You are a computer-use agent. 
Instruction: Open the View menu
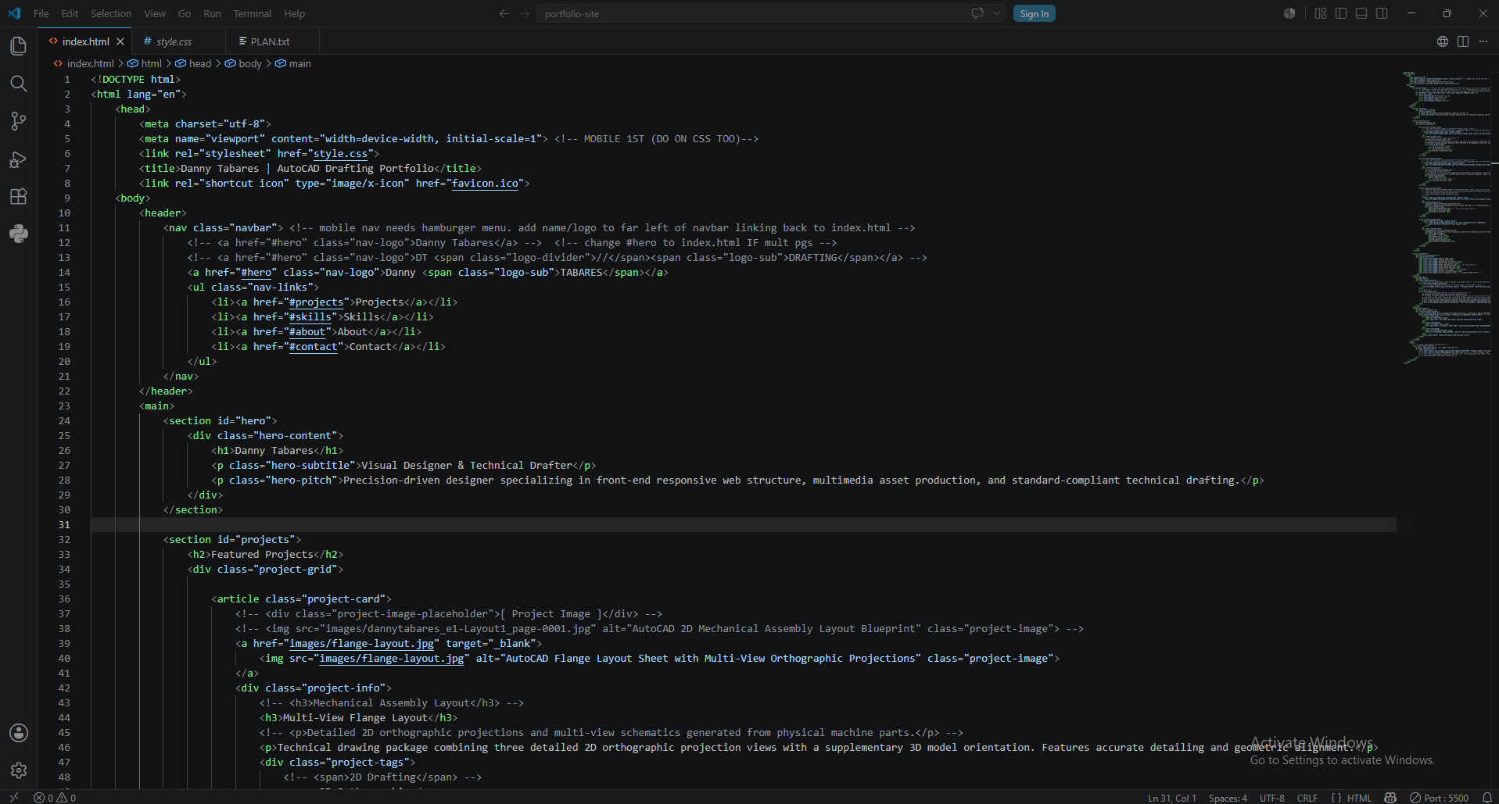pos(155,13)
